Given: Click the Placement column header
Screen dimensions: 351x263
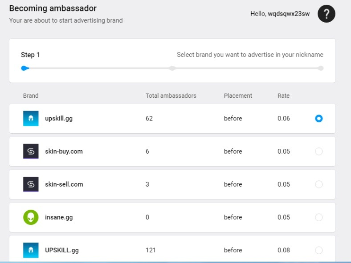Looking at the screenshot, I should tap(238, 96).
